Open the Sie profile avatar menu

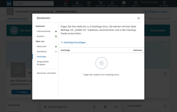(x=124, y=4)
